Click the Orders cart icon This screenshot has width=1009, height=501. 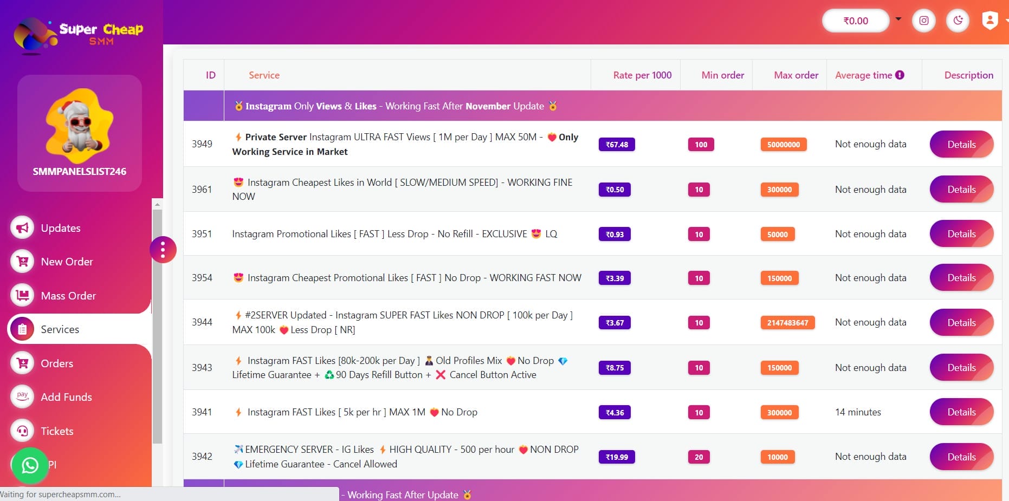point(22,363)
